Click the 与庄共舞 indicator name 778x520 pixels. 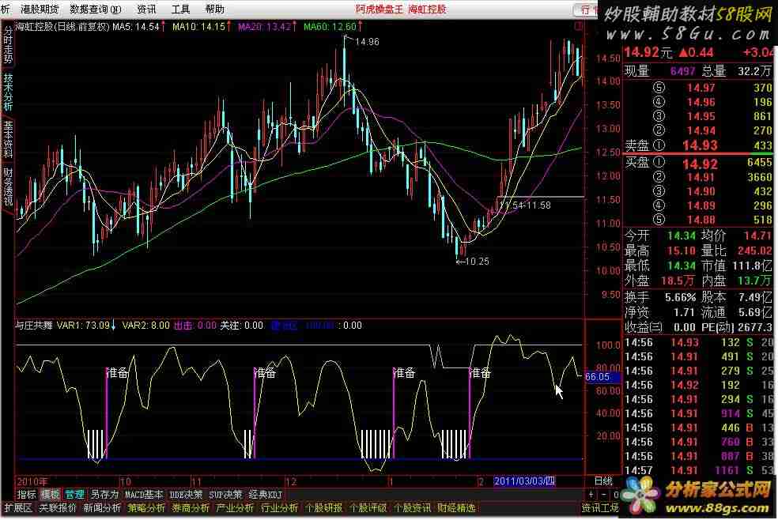coord(34,326)
